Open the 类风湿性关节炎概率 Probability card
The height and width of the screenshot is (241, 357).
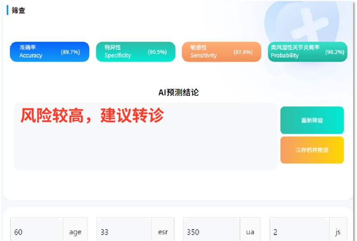click(x=307, y=52)
